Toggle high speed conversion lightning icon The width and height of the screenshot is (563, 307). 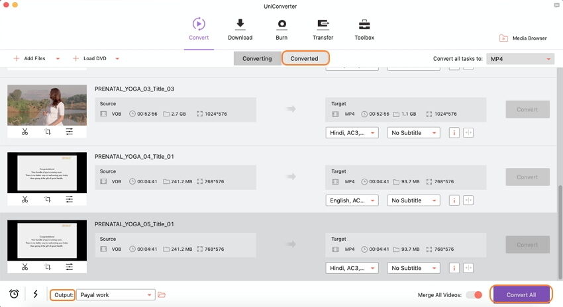point(36,294)
